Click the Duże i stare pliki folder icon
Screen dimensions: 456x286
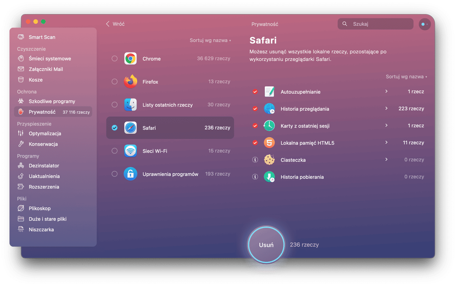[x=21, y=219]
